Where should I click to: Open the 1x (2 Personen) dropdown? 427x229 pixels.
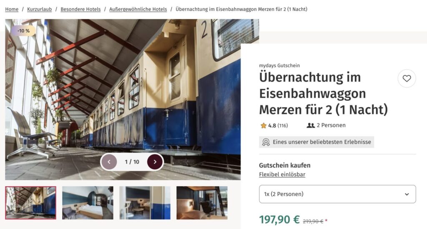337,194
